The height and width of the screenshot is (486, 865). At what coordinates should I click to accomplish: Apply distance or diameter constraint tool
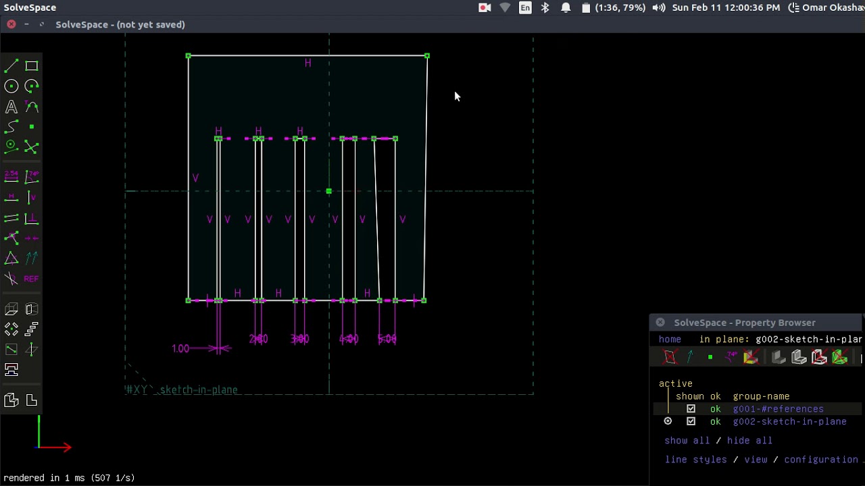[11, 176]
